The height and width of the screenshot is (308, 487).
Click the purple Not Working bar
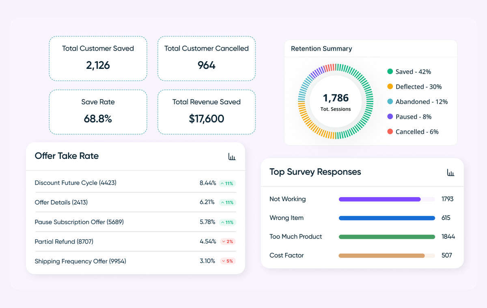click(380, 199)
